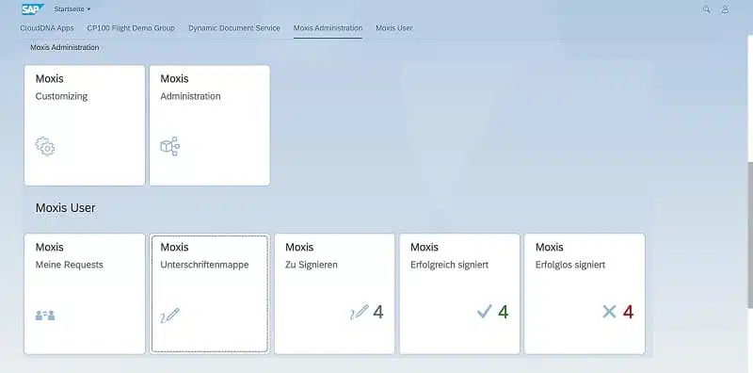The width and height of the screenshot is (753, 373).
Task: Select the CP100 Flight Demo Group tab
Action: click(131, 28)
